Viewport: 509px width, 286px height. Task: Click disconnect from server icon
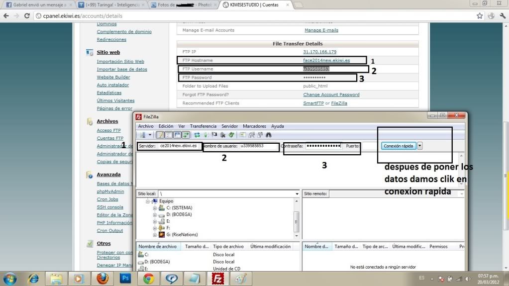point(223,135)
